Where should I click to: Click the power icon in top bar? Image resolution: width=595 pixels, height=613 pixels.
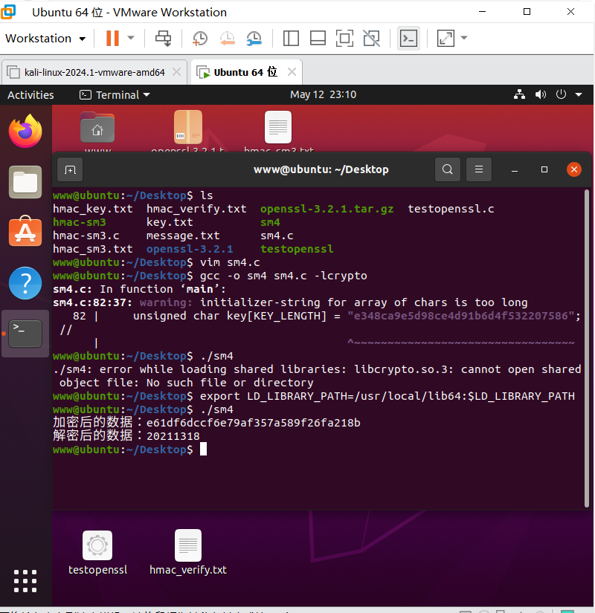pos(561,94)
